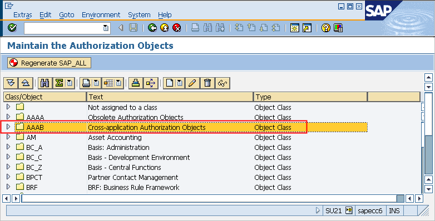Open the Help menu

pyautogui.click(x=165, y=15)
